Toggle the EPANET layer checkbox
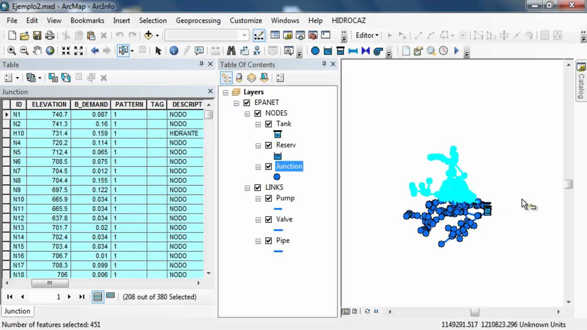 pos(247,103)
